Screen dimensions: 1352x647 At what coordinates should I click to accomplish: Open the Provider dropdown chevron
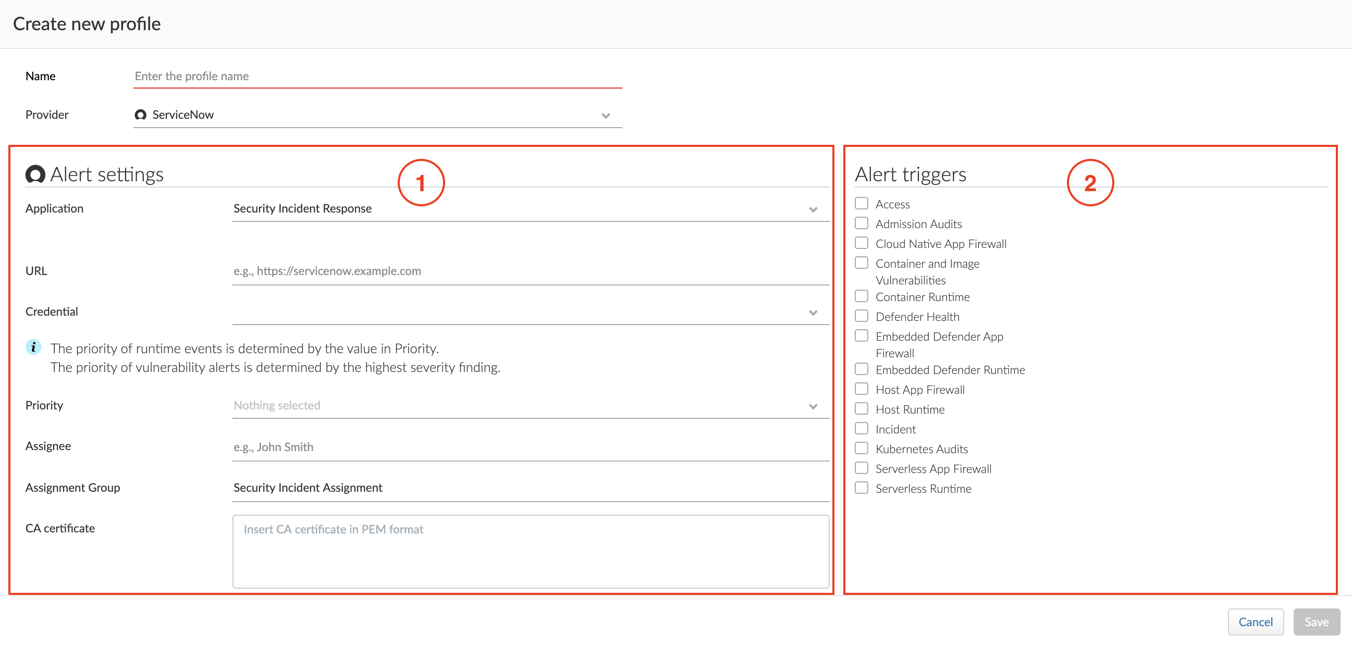click(x=606, y=116)
